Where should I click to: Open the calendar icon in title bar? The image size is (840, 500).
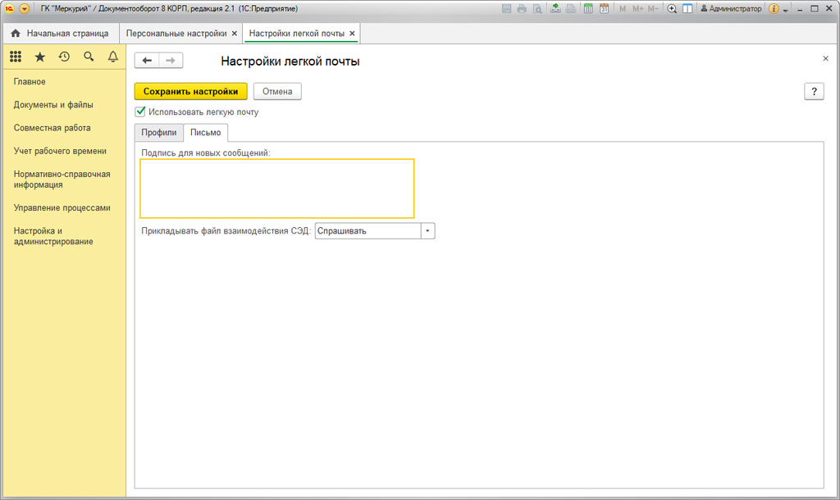604,9
